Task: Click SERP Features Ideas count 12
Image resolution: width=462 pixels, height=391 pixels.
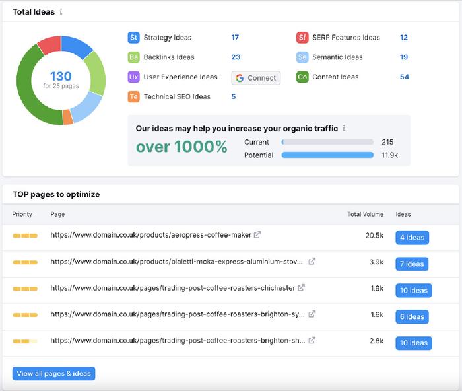Action: (x=404, y=38)
